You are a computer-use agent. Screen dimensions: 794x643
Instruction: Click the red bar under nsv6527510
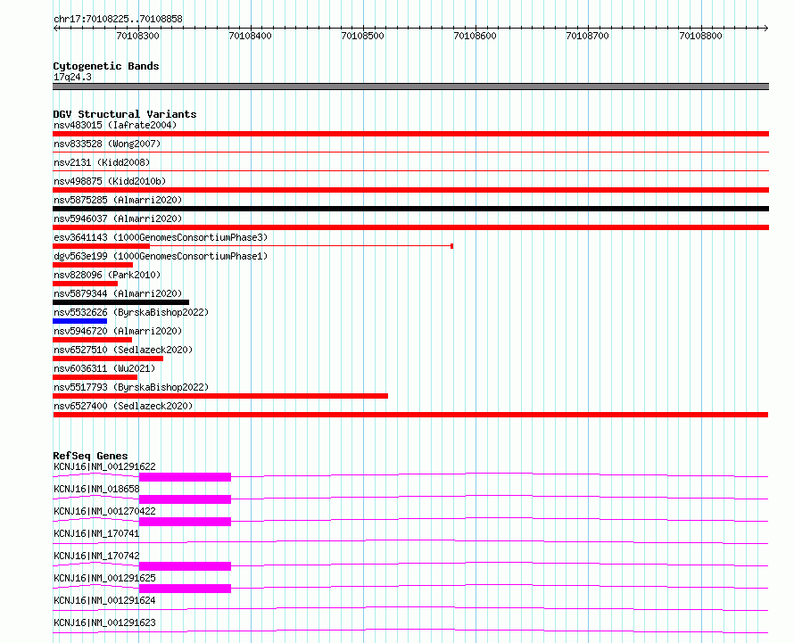click(108, 359)
